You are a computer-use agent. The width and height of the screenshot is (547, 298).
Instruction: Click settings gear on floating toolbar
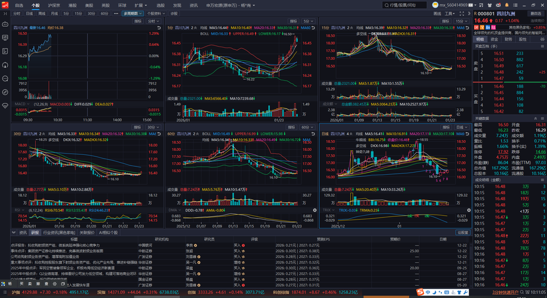[x=55, y=284]
